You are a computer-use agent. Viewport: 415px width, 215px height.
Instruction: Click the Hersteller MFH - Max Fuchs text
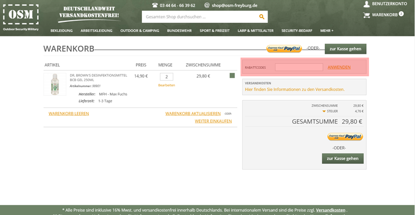[x=103, y=94]
